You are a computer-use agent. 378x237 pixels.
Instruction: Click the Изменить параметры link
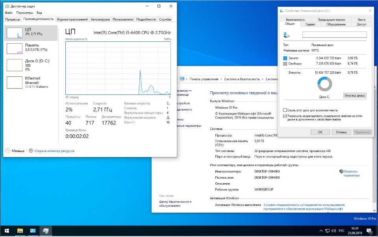click(351, 173)
